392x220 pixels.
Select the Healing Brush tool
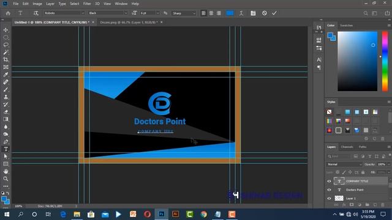click(x=6, y=82)
